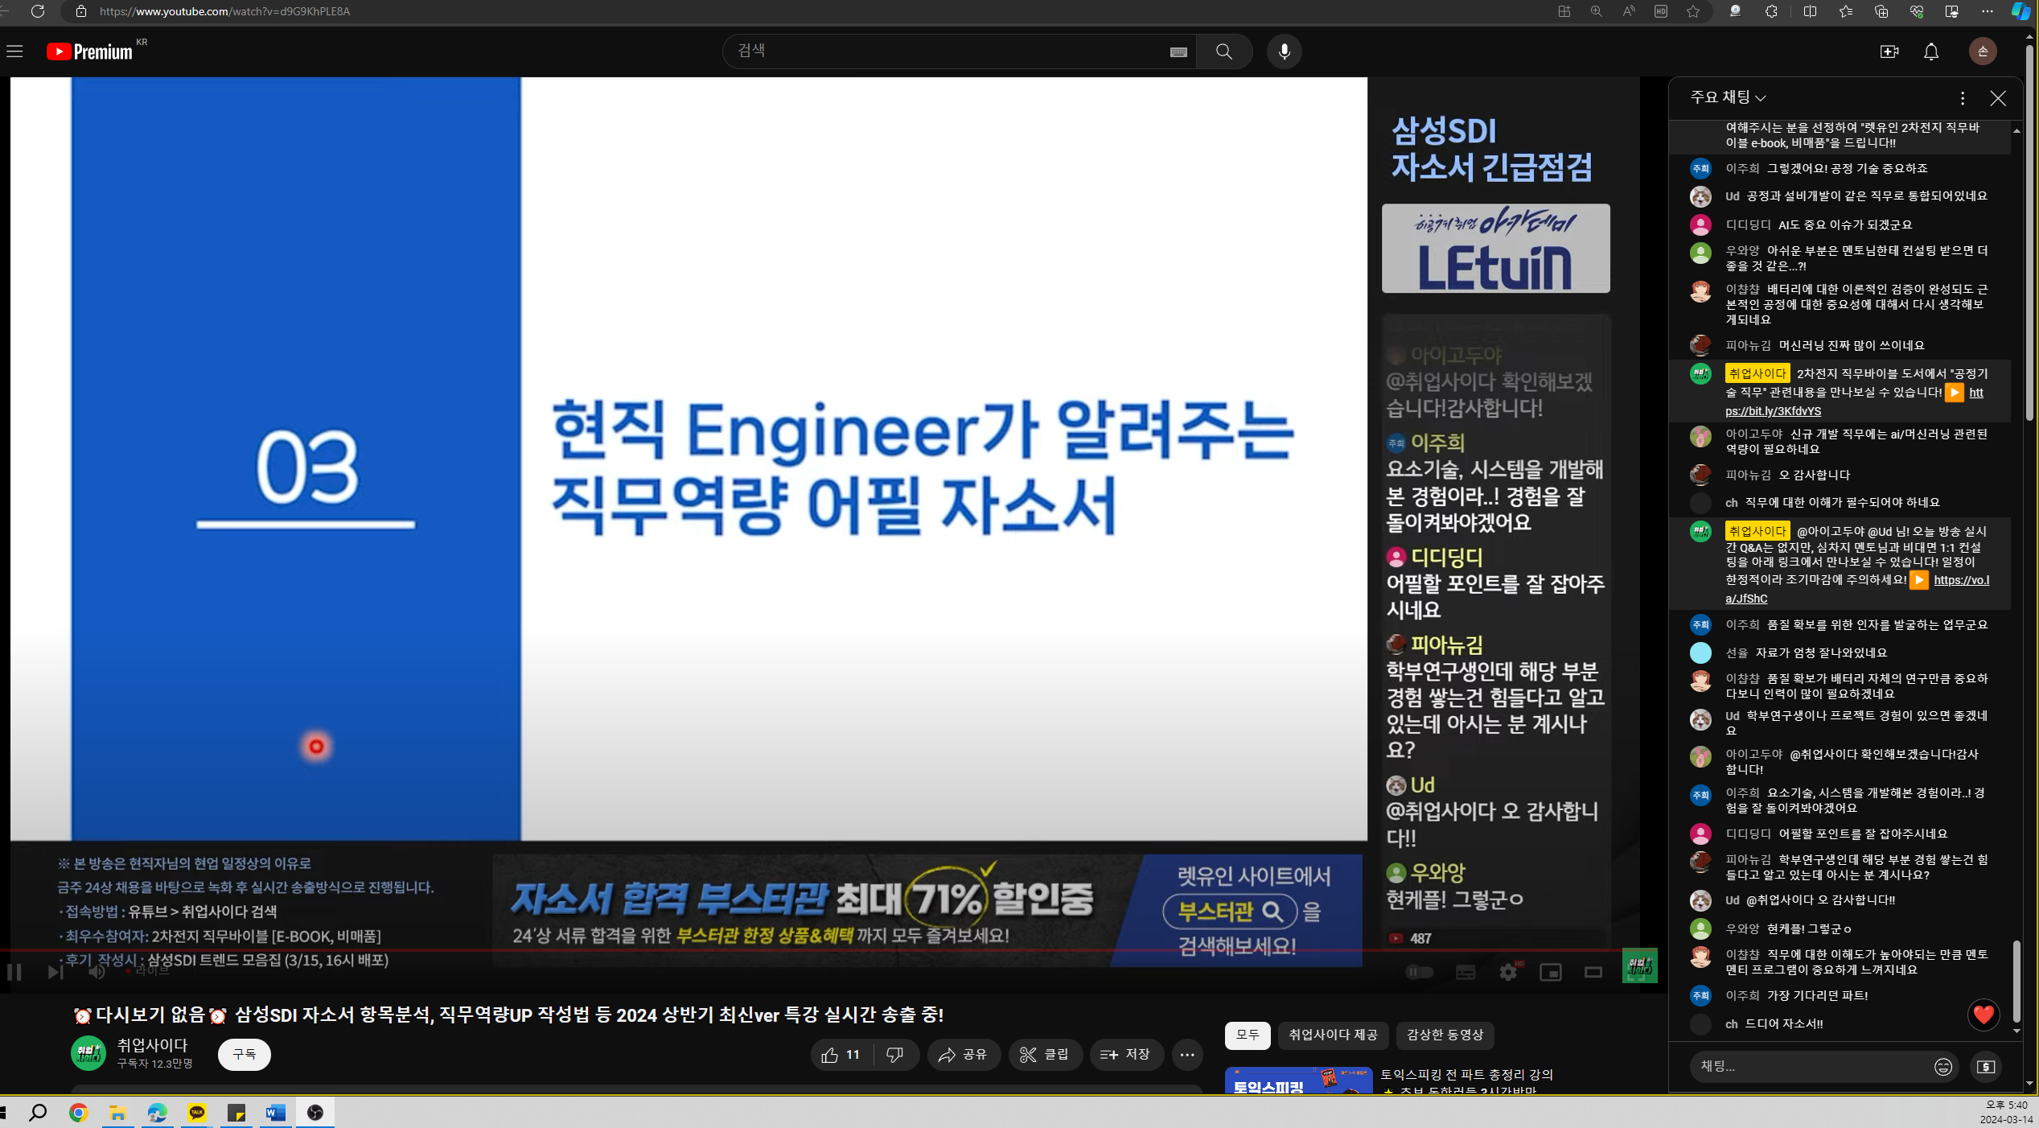
Task: Open chat emoji picker
Action: [x=1942, y=1067]
